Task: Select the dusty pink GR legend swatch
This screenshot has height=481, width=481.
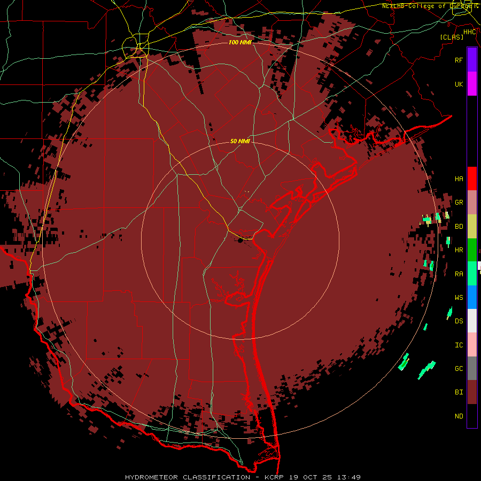Action: pyautogui.click(x=472, y=202)
